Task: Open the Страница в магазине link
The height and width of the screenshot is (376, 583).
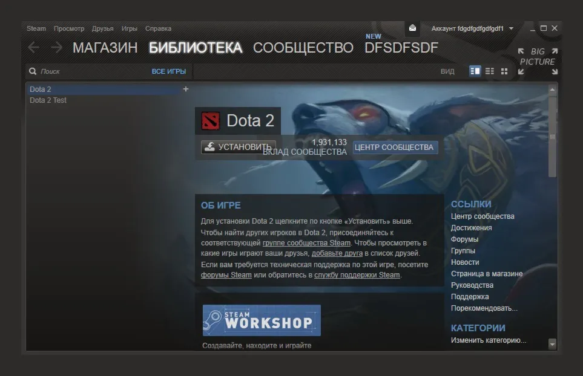Action: (487, 274)
